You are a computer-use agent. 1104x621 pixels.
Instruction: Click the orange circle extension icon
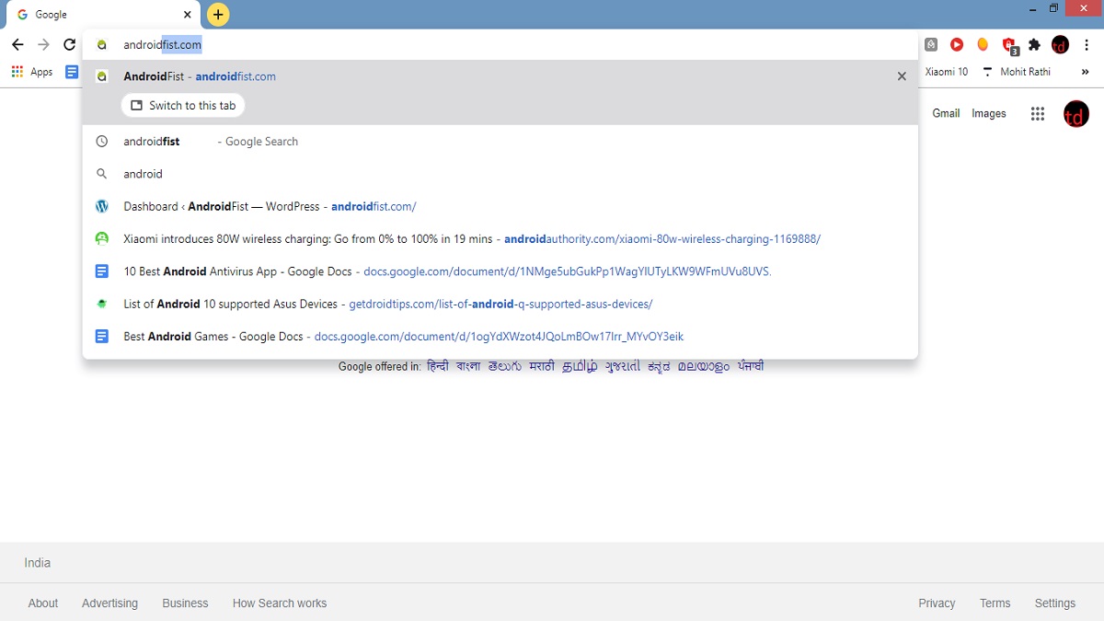coord(983,44)
